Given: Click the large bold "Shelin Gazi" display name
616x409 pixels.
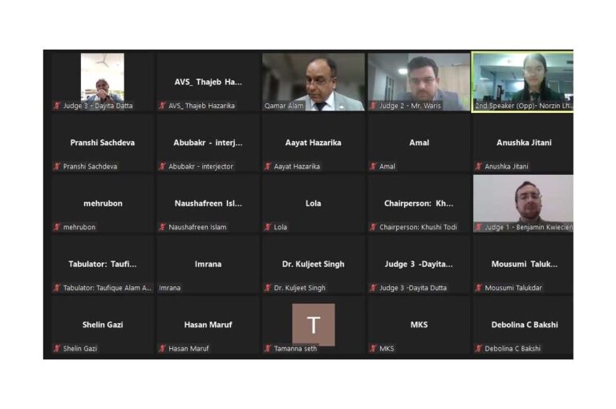Looking at the screenshot, I should 103,325.
